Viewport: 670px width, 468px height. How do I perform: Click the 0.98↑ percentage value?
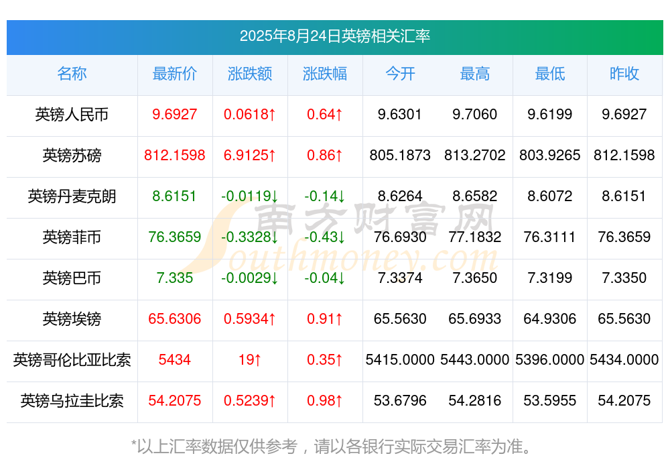[325, 400]
